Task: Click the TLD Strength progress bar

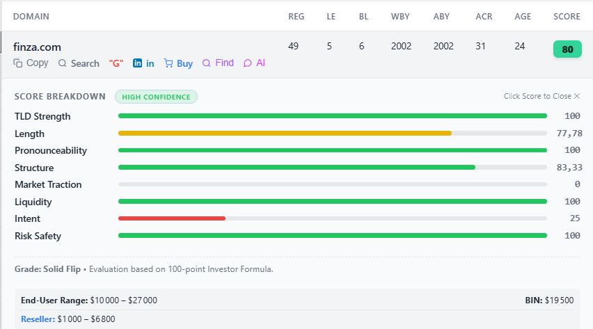Action: (x=333, y=116)
